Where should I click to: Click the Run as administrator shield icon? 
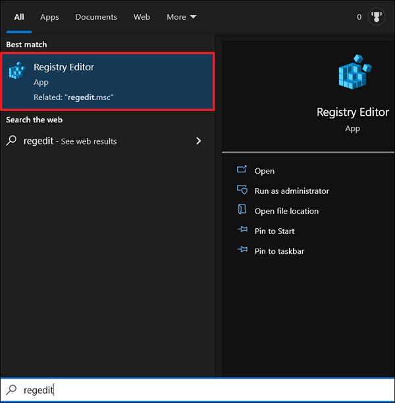[242, 190]
